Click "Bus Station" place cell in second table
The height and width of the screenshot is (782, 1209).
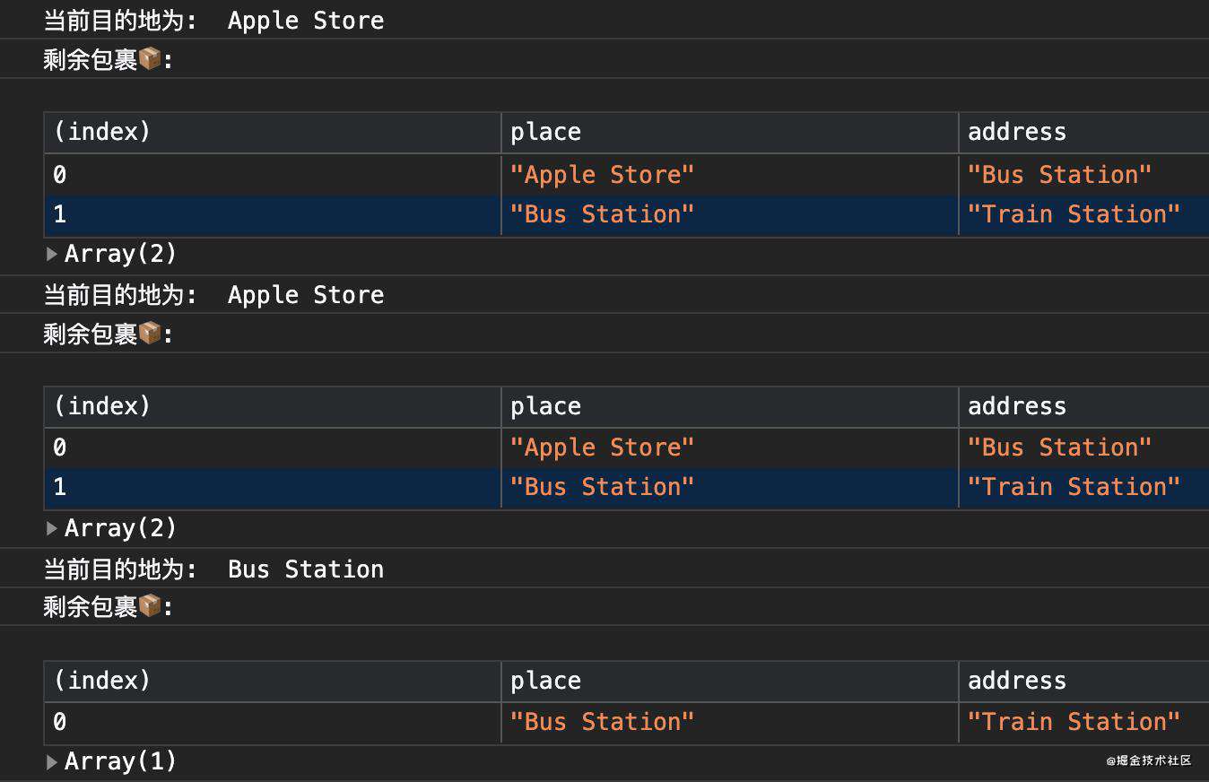729,488
